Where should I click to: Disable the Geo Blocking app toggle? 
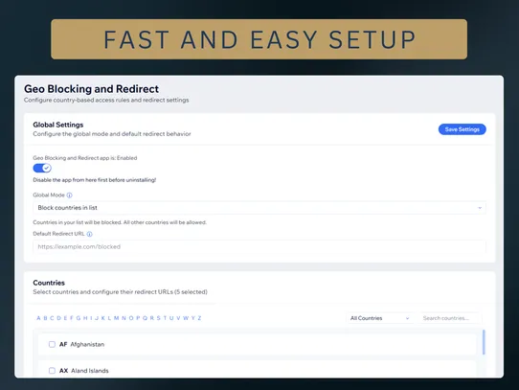coord(42,169)
